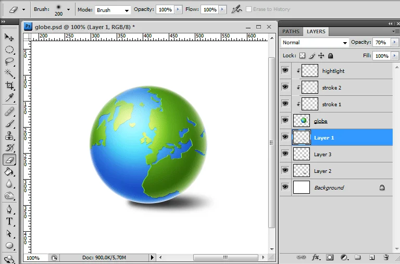Delete the selected layer
Screen dimensions: 400x264
click(x=386, y=257)
